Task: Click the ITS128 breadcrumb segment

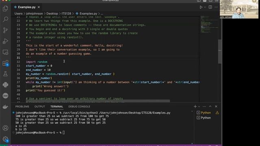Action: (66, 13)
